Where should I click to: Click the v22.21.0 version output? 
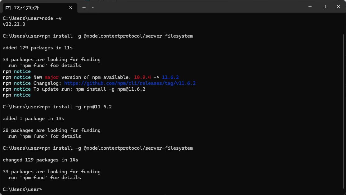pyautogui.click(x=14, y=24)
